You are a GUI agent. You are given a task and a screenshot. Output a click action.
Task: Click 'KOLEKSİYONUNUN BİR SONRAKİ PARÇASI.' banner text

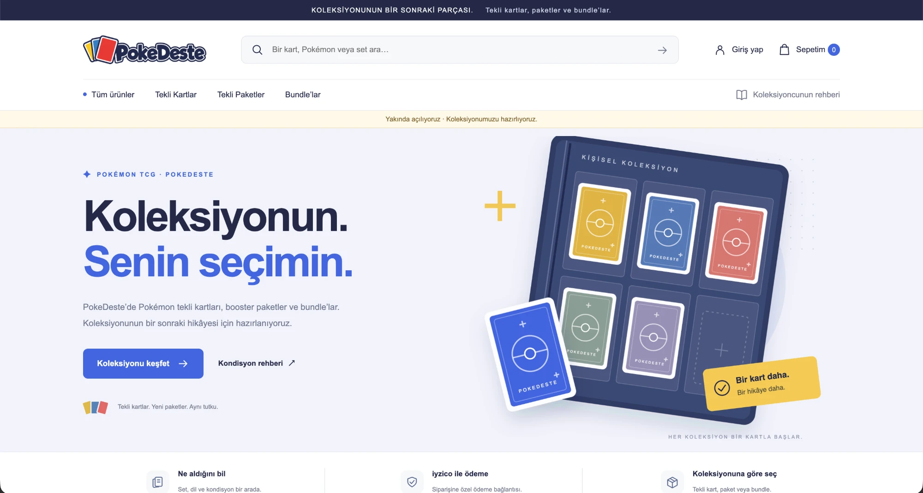(x=392, y=10)
